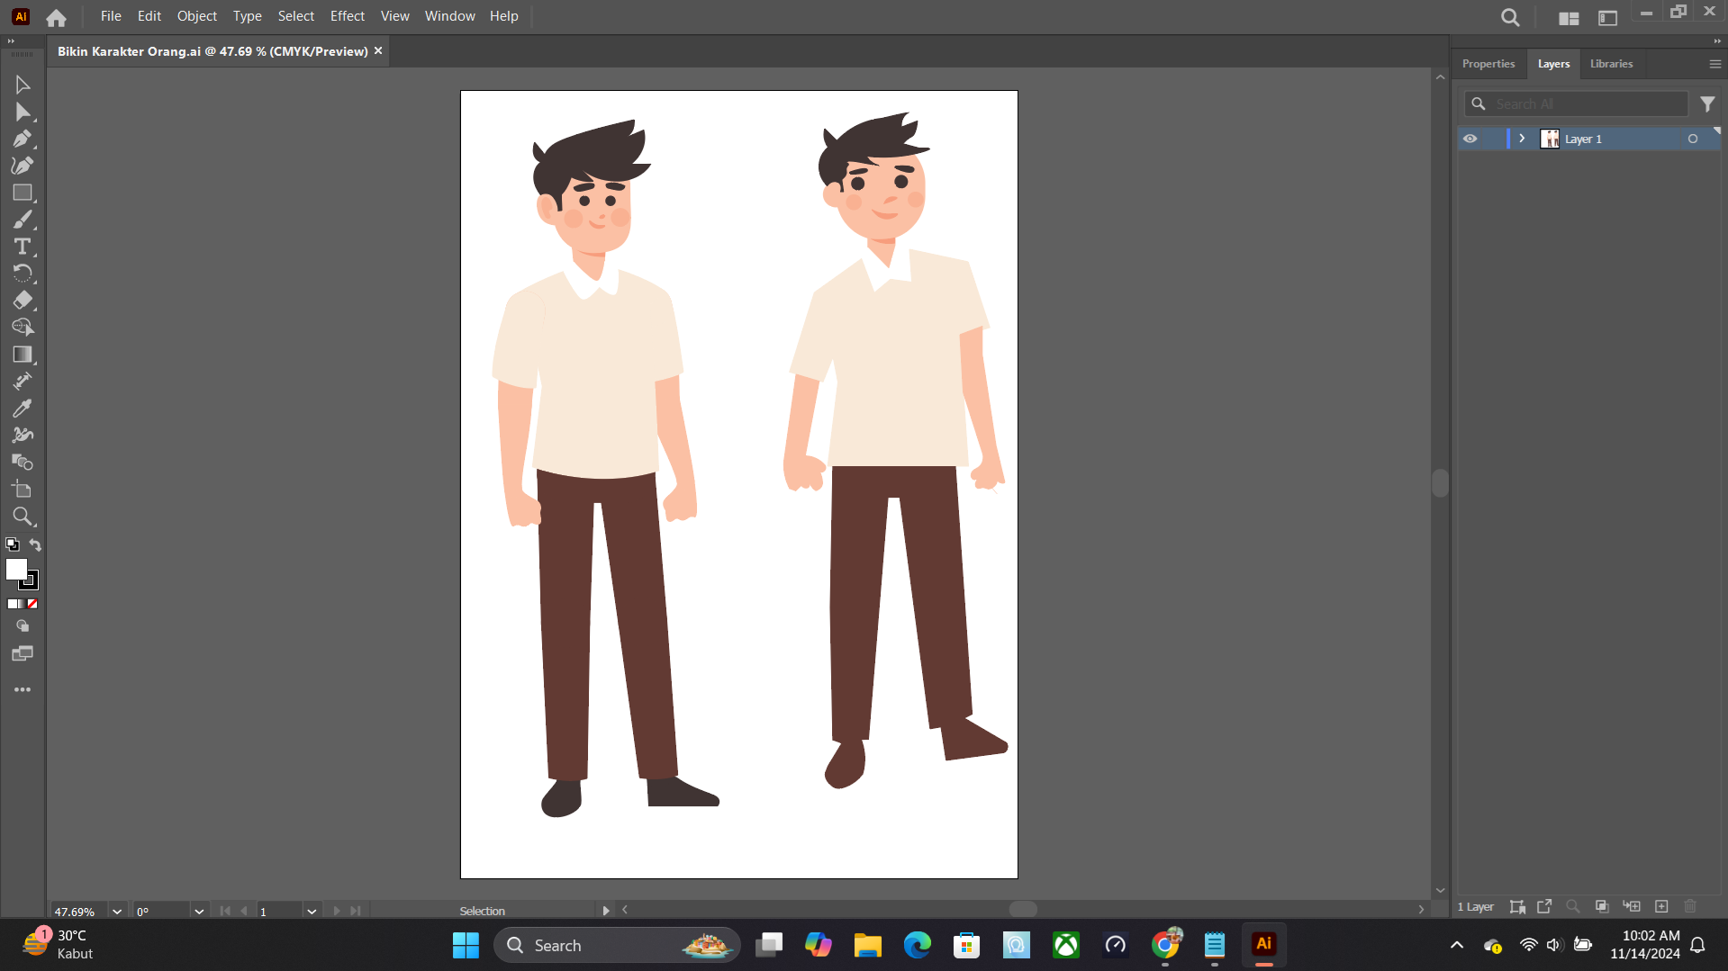Create new layer in Layers panel
The image size is (1728, 971).
(1662, 907)
